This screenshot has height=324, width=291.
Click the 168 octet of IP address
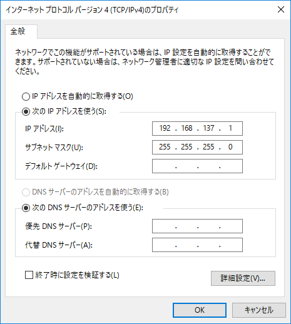pos(186,128)
